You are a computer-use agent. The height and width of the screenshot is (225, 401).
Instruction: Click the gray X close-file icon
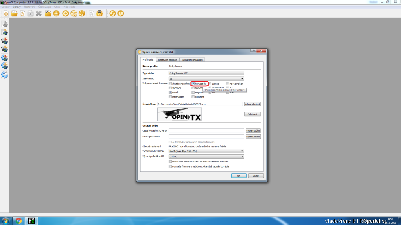[x=39, y=14]
